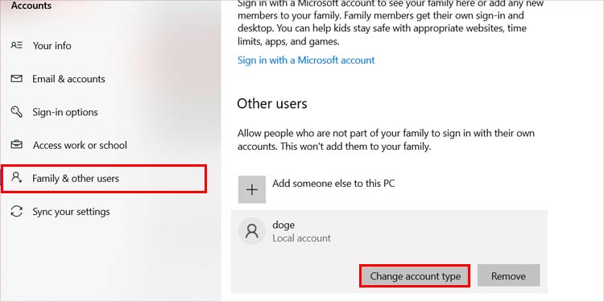This screenshot has height=302, width=604.
Task: Click the key icon for Sign-in options
Action: coord(17,112)
